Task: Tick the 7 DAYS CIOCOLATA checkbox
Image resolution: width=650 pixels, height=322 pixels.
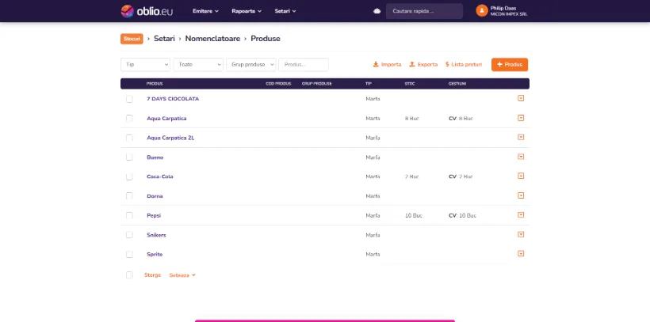Action: (129, 99)
